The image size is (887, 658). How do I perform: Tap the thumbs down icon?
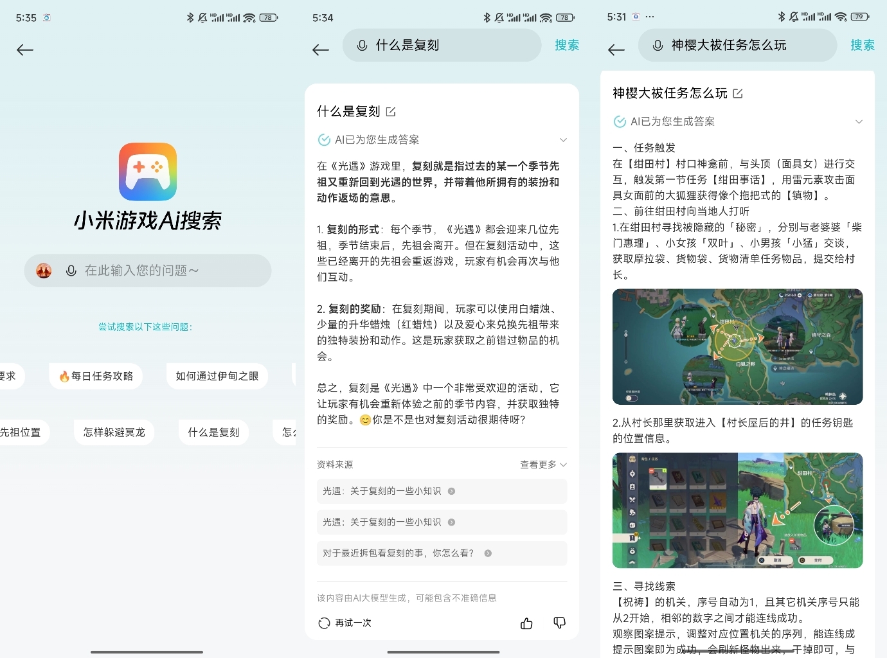[560, 623]
